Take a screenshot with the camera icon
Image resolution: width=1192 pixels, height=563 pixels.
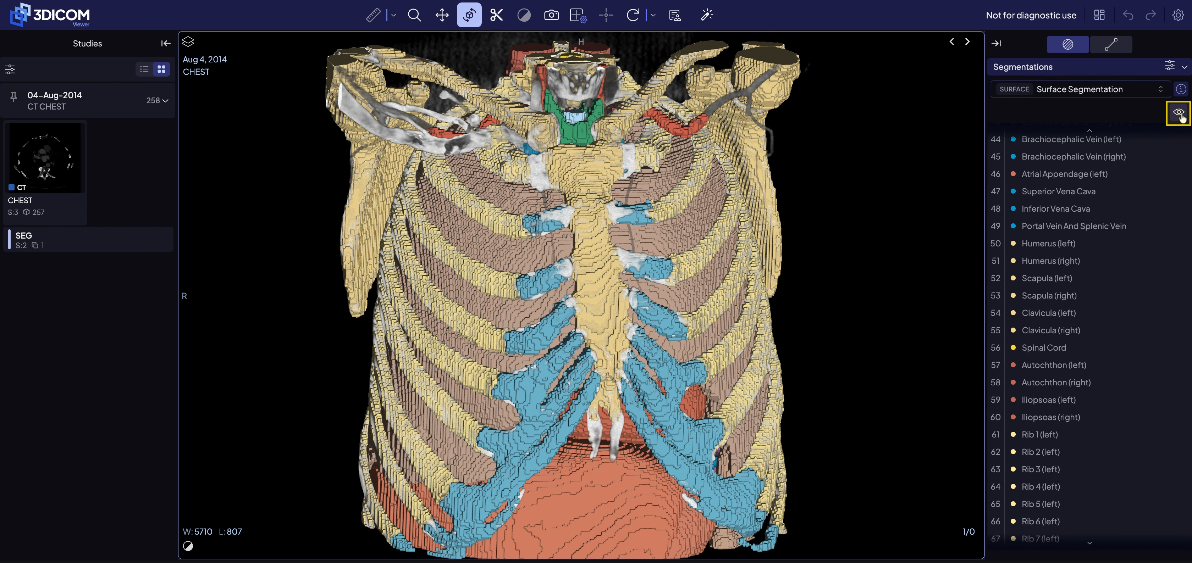point(551,15)
